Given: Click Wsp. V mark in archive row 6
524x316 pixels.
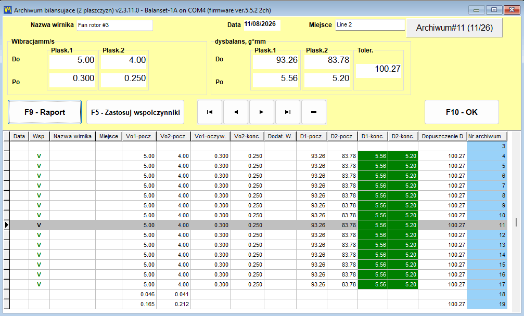Looking at the screenshot, I should click(39, 176).
